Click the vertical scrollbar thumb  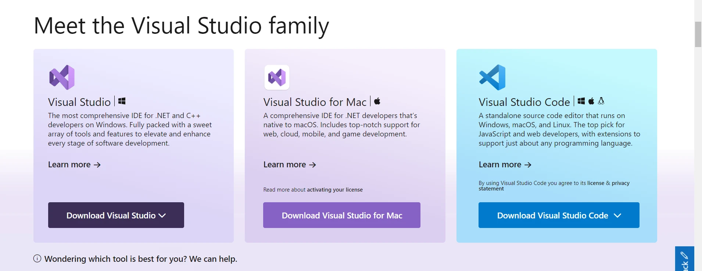click(x=698, y=34)
